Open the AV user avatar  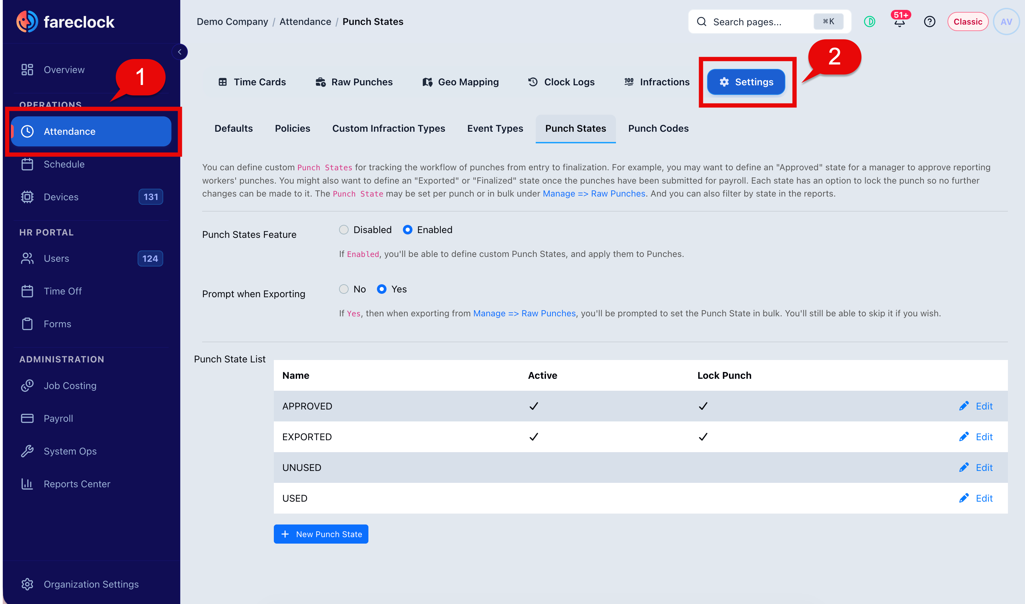pos(1006,21)
